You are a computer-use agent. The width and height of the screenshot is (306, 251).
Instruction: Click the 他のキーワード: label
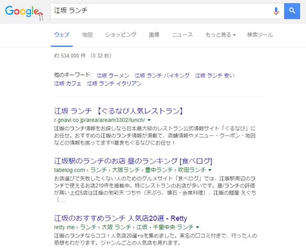coord(72,75)
